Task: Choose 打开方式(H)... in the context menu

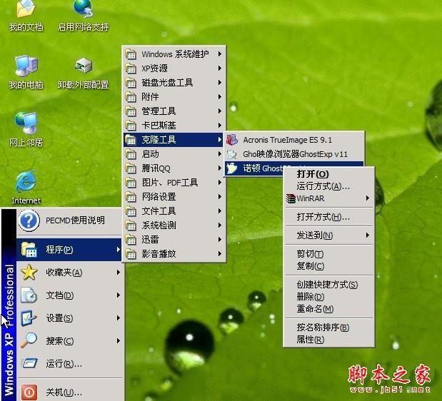Action: tap(329, 217)
